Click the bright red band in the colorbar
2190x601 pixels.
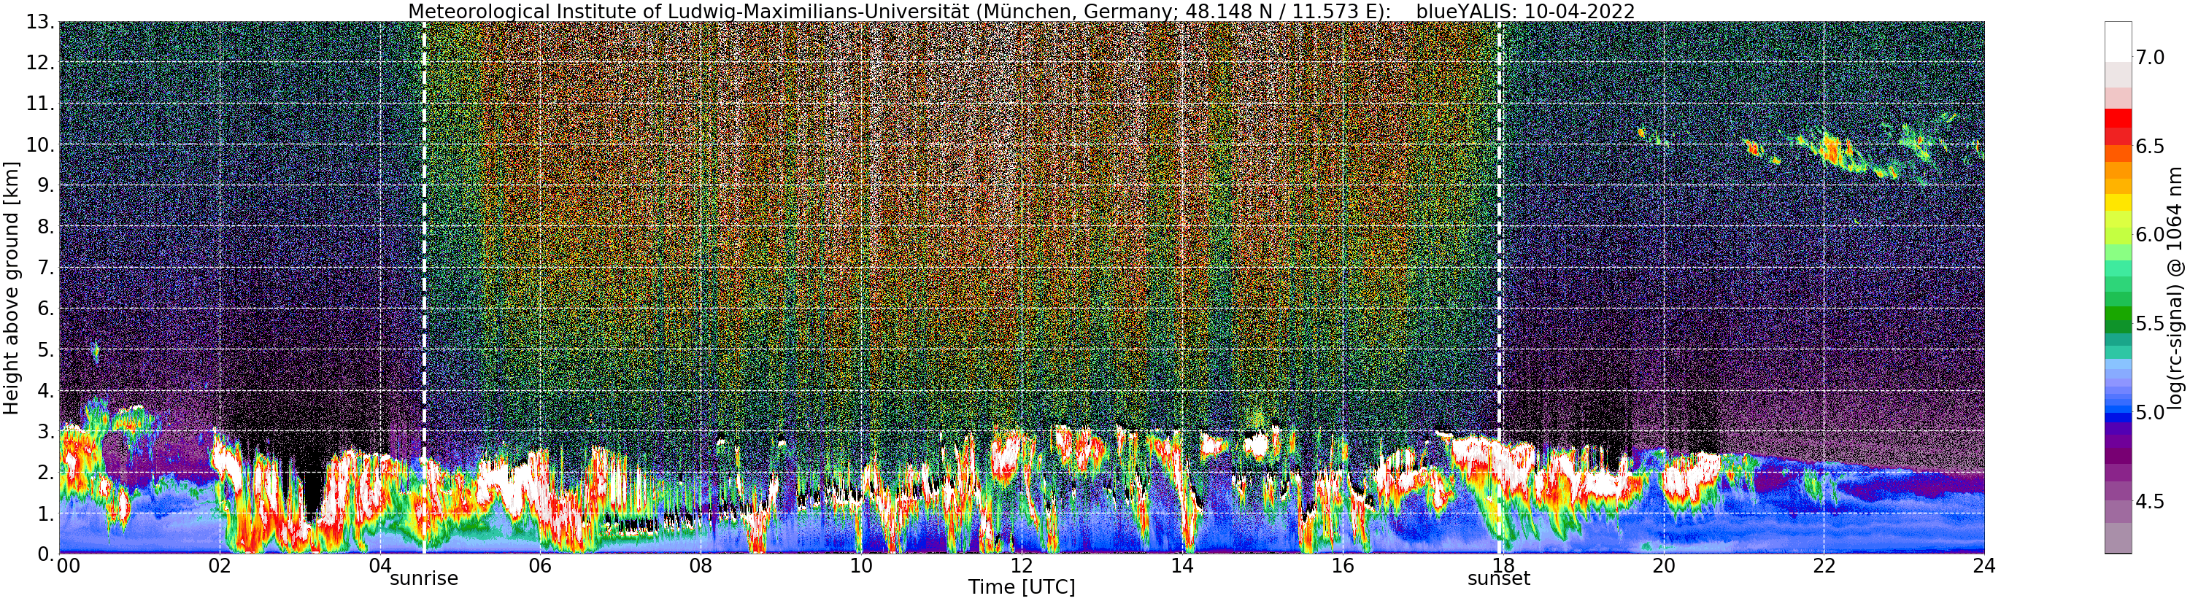(2118, 118)
